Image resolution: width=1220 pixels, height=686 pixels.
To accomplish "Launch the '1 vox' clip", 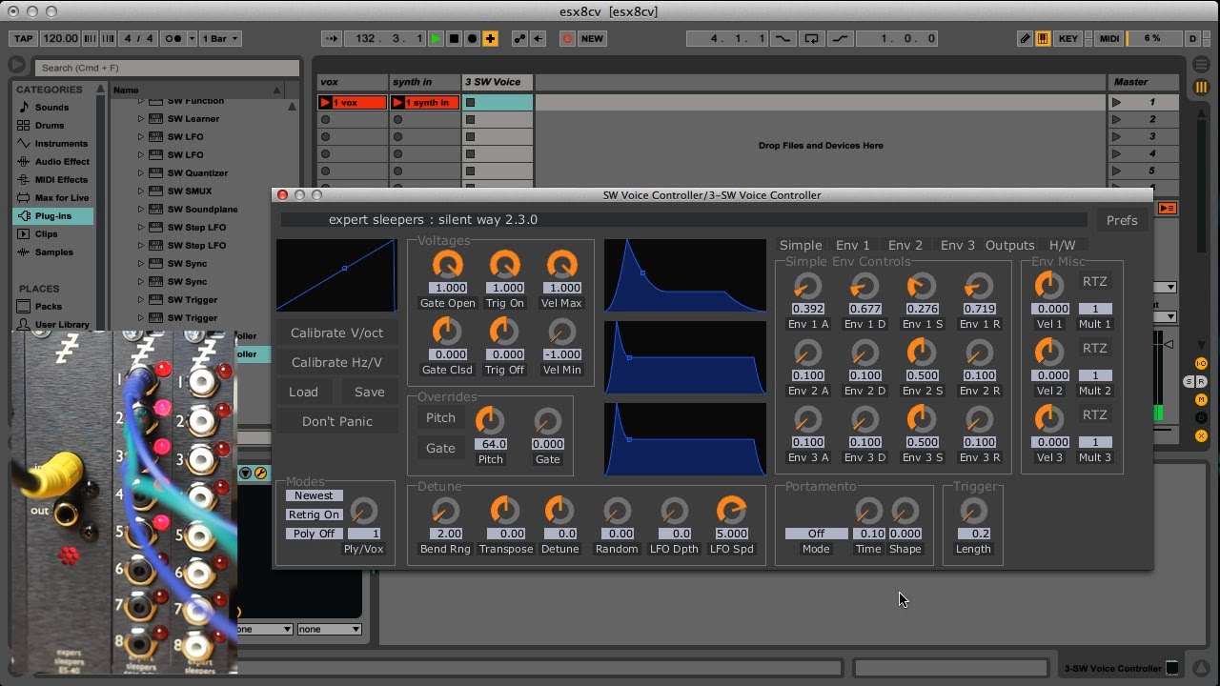I will point(326,102).
